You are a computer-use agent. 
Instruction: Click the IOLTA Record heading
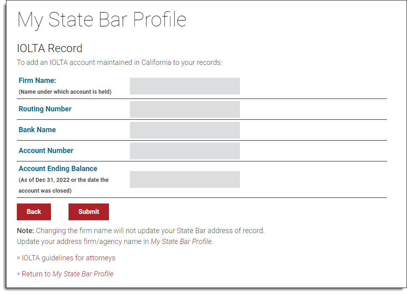tap(50, 48)
